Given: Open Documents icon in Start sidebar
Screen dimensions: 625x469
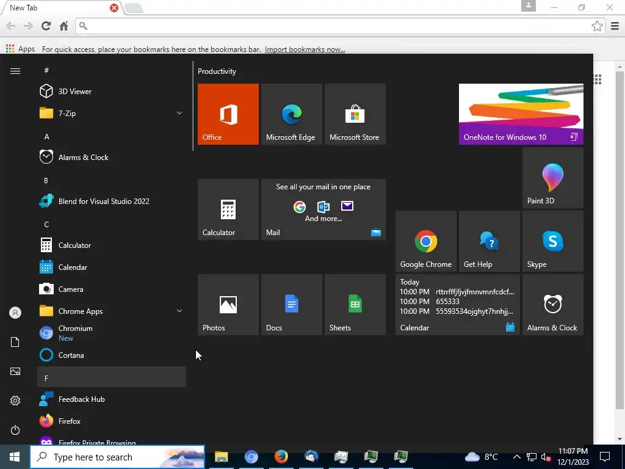Looking at the screenshot, I should [x=15, y=342].
